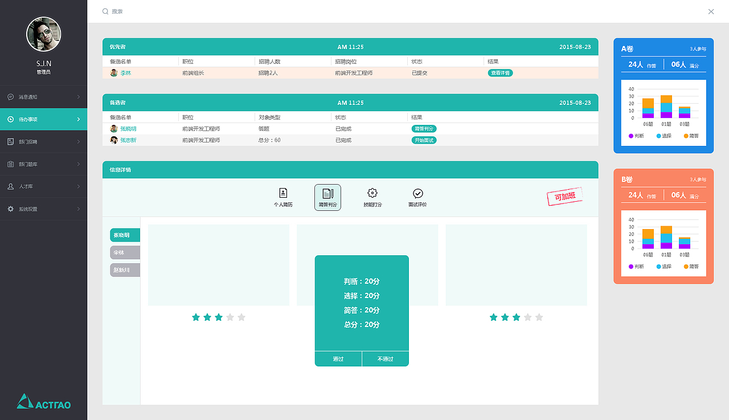Click the 简答判分 pill button in table
This screenshot has height=420, width=729.
424,129
